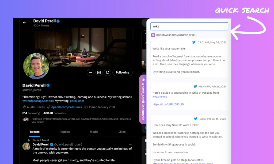Click the purple 17 bookmarks count badge
274x164 pixels.
(x=153, y=35)
